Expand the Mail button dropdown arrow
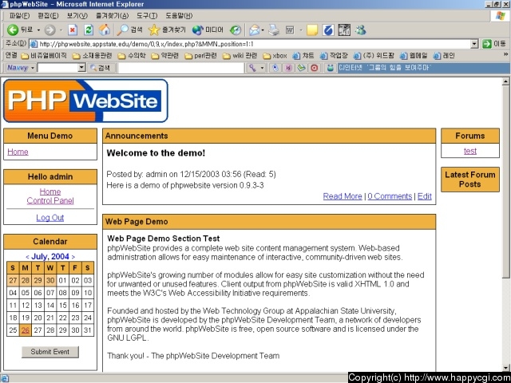 pos(263,30)
